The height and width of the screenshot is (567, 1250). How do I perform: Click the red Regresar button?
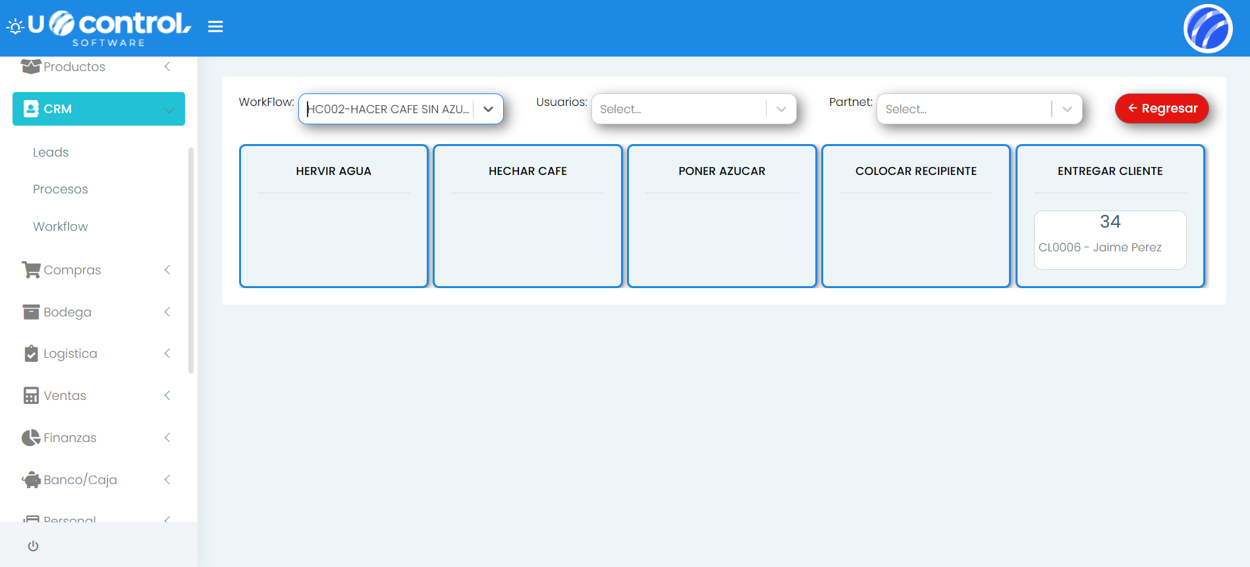pos(1162,109)
